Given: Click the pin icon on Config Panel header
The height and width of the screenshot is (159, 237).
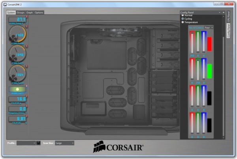Looking at the screenshot, I should (x=224, y=13).
